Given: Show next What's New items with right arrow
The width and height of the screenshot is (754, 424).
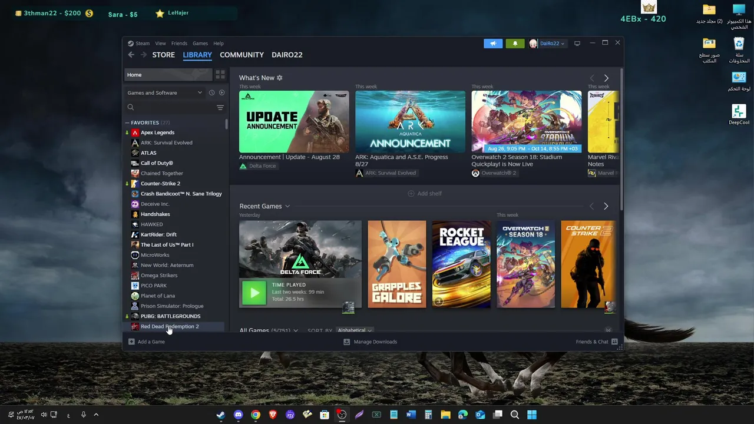Looking at the screenshot, I should [x=606, y=78].
